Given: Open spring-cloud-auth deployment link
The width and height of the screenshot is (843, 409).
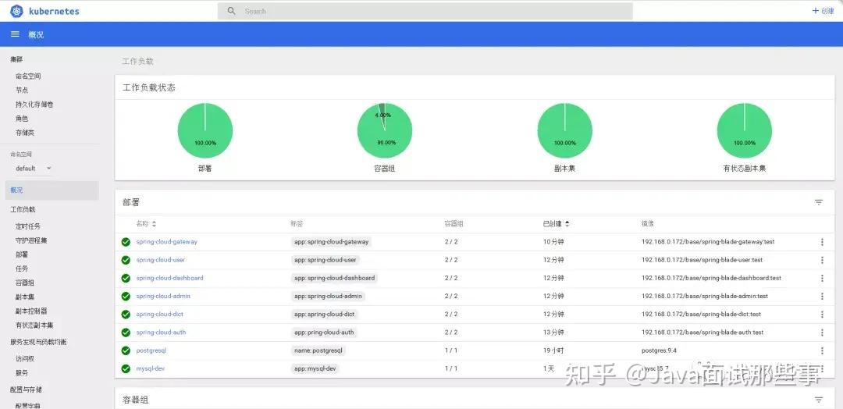Looking at the screenshot, I should pos(162,333).
